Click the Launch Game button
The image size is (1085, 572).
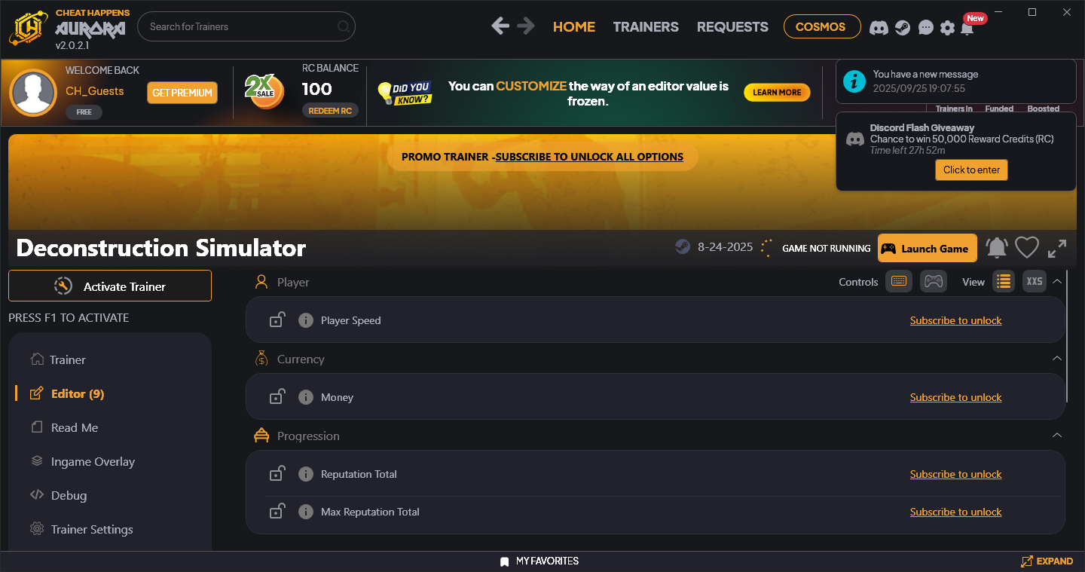[x=927, y=249]
